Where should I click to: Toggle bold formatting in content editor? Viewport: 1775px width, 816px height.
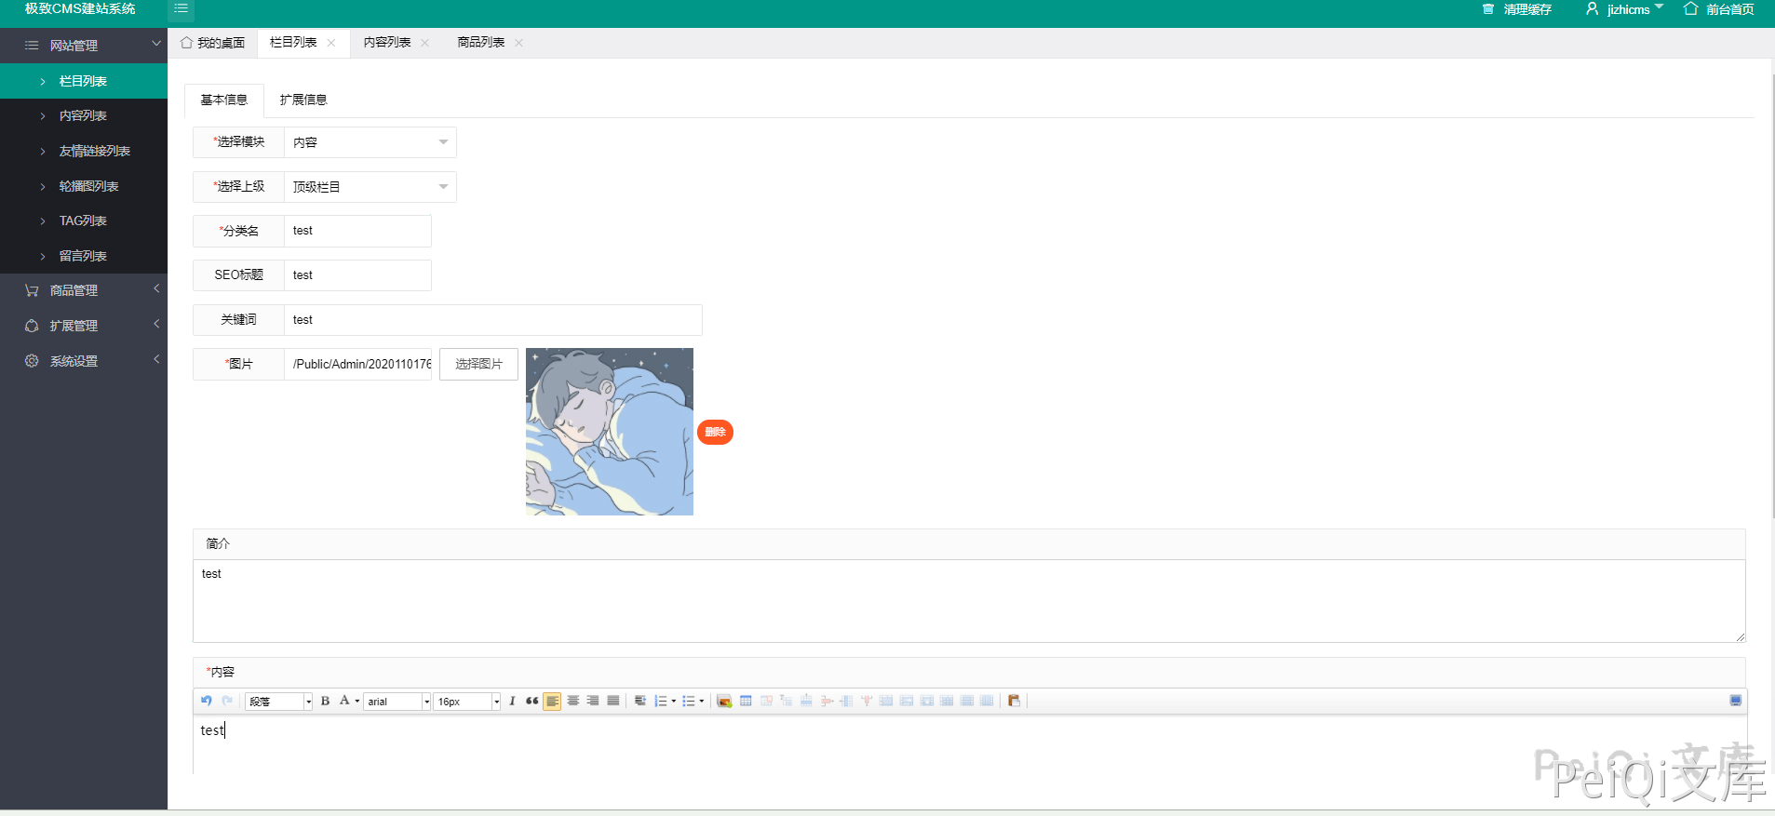(325, 701)
